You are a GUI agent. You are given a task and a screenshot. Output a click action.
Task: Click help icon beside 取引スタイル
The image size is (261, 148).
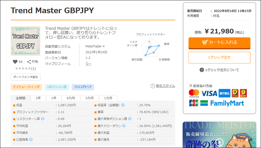(153, 86)
